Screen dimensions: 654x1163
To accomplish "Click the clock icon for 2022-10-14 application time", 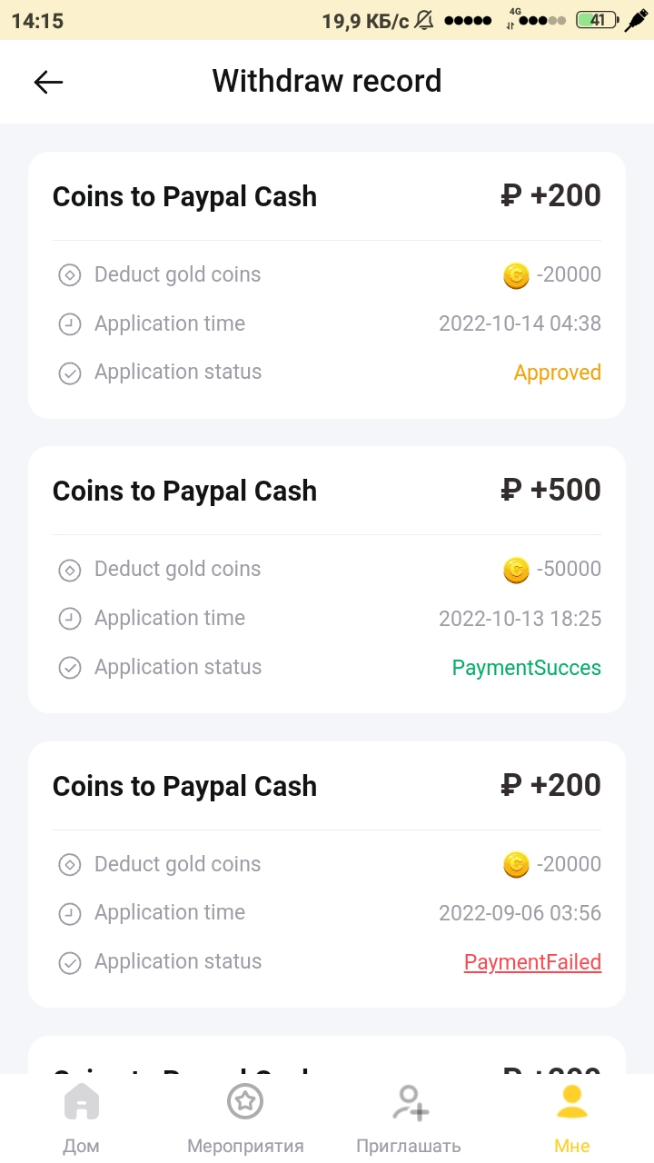I will (70, 324).
